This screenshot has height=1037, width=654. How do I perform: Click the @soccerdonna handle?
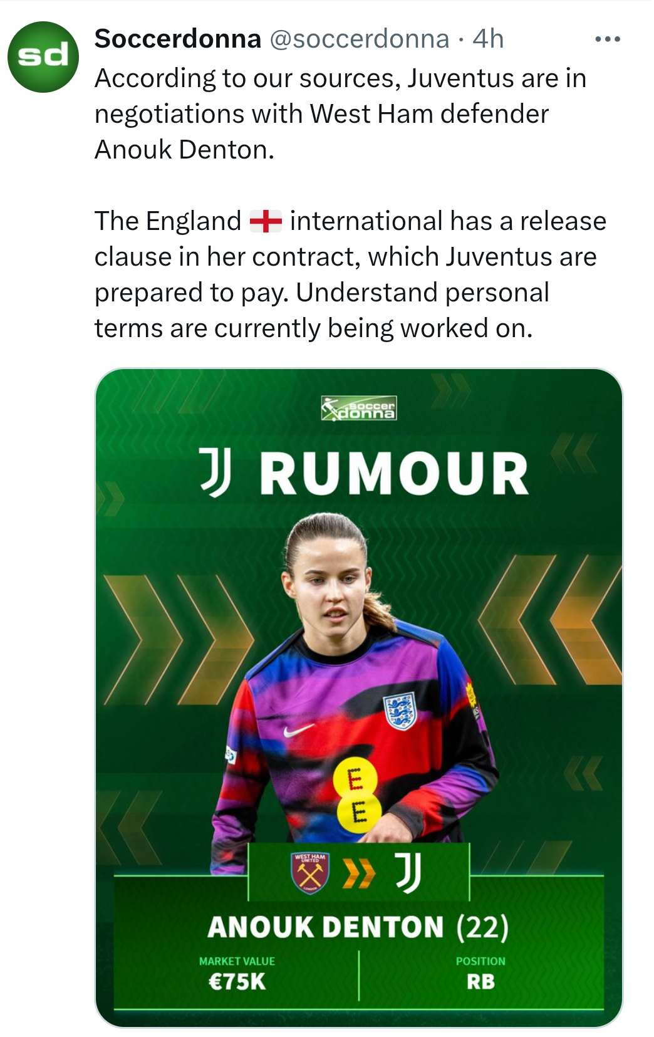pos(359,39)
